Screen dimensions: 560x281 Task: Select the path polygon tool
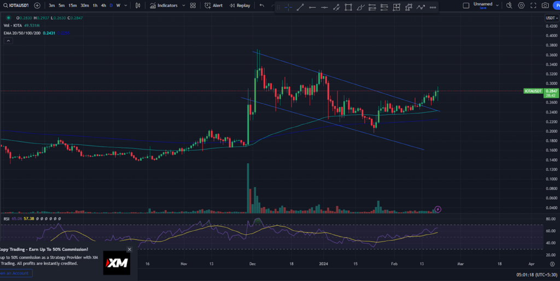point(409,7)
